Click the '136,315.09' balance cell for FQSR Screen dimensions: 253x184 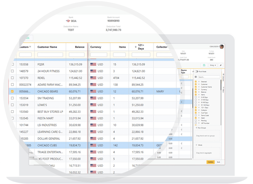pyautogui.click(x=75, y=64)
